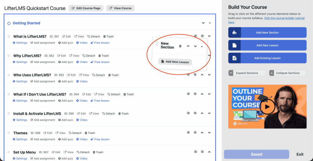Move New Section down
The height and width of the screenshot is (161, 313).
(195, 46)
